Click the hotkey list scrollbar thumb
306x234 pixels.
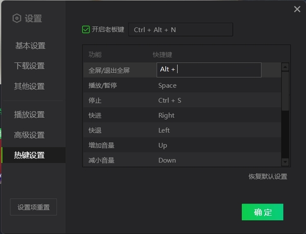pyautogui.click(x=285, y=89)
